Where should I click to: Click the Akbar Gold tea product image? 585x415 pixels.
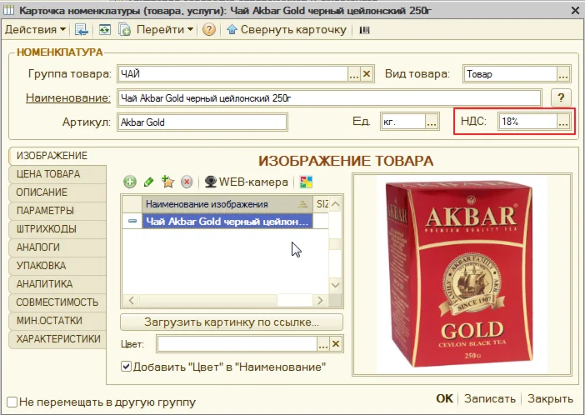462,274
